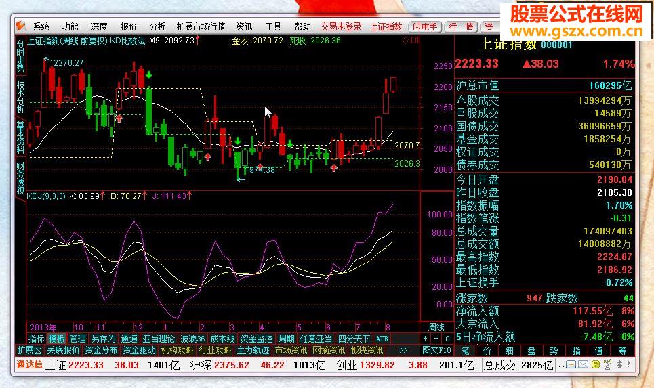Screen dimensions: 654x388
Task: Click the 图文F10 button
Action: coord(436,350)
